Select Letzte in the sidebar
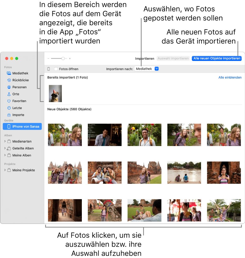 pyautogui.click(x=15, y=108)
